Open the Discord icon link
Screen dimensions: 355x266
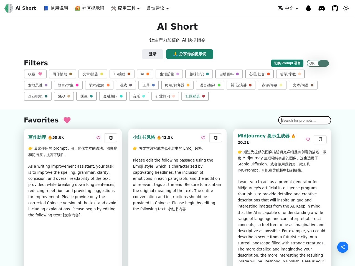pos(322,8)
